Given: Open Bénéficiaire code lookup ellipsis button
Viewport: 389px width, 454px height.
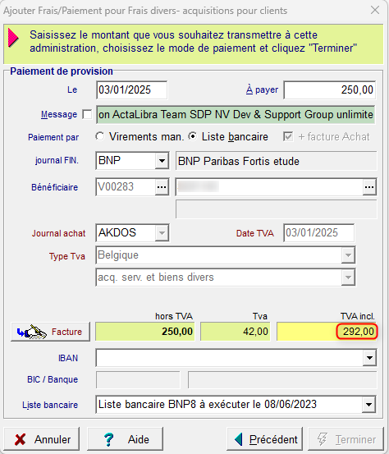Looking at the screenshot, I should tap(162, 187).
